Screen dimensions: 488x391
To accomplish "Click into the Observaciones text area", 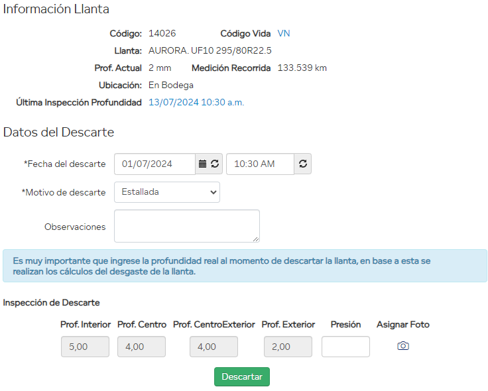I will tap(186, 226).
